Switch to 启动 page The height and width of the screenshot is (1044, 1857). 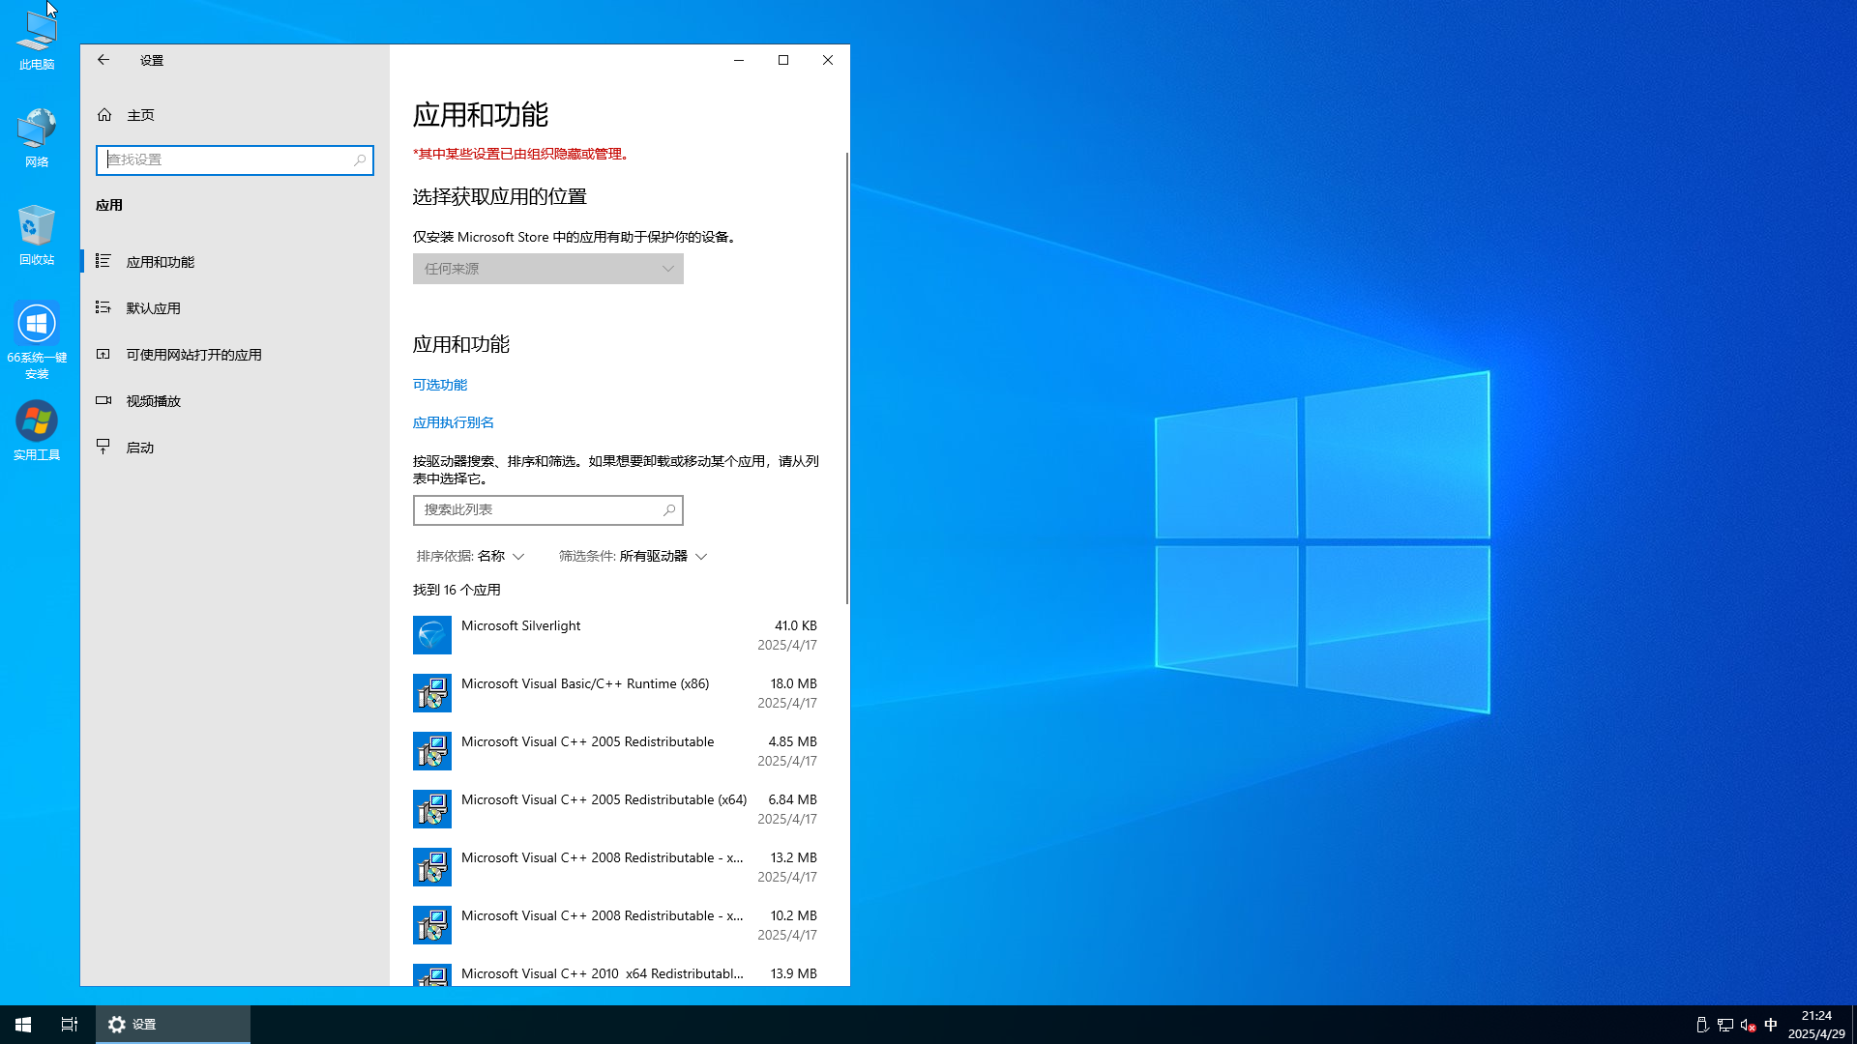235,448
